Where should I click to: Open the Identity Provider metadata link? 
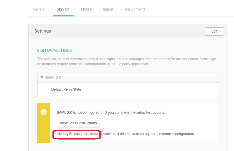[x=77, y=134]
